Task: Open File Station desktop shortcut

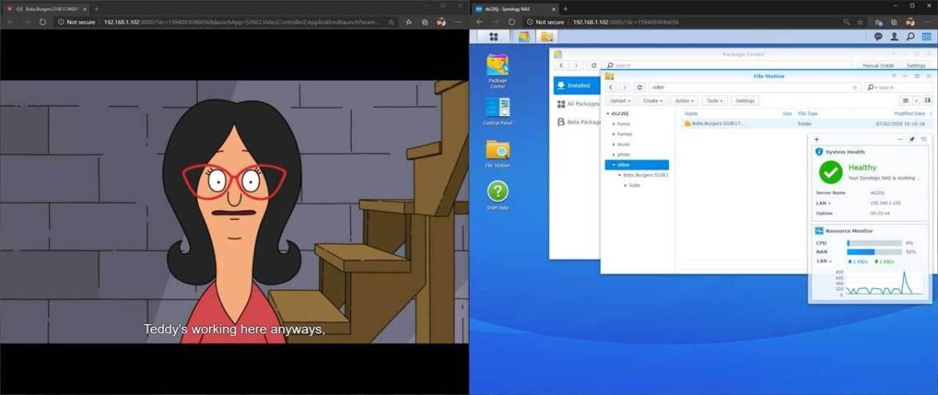Action: tap(497, 154)
